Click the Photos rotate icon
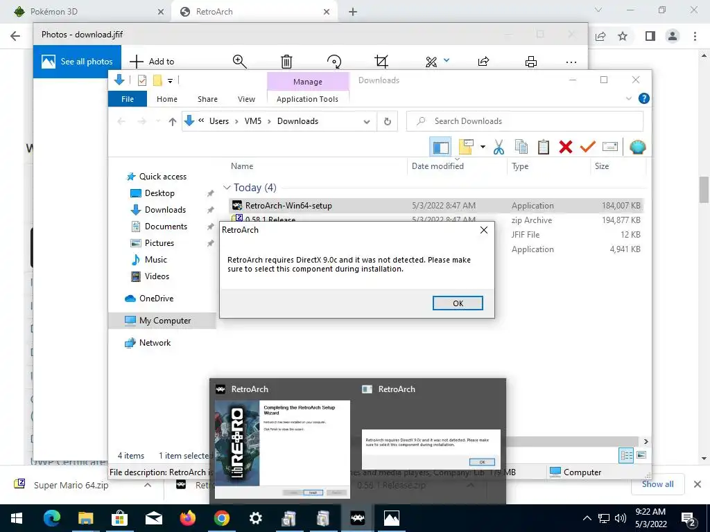Screen dimensions: 710x532 334,62
